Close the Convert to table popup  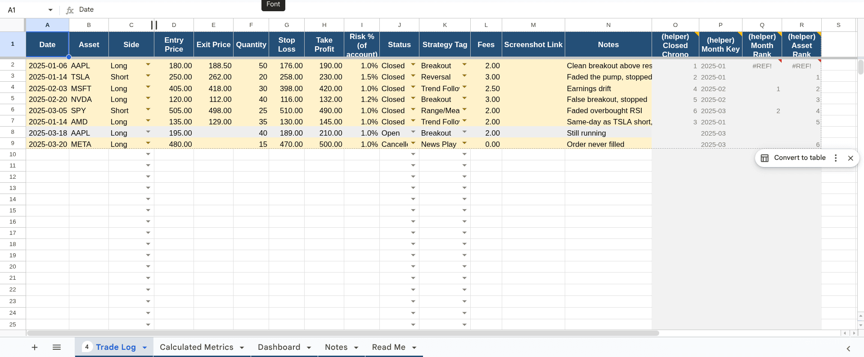850,158
